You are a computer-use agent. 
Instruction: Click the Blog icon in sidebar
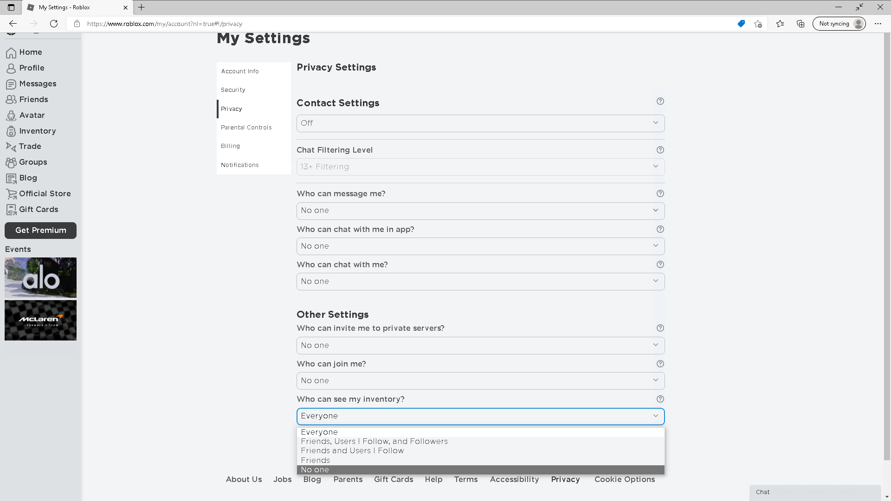tap(11, 178)
